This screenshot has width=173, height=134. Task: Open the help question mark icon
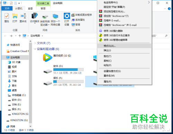[x=169, y=9]
